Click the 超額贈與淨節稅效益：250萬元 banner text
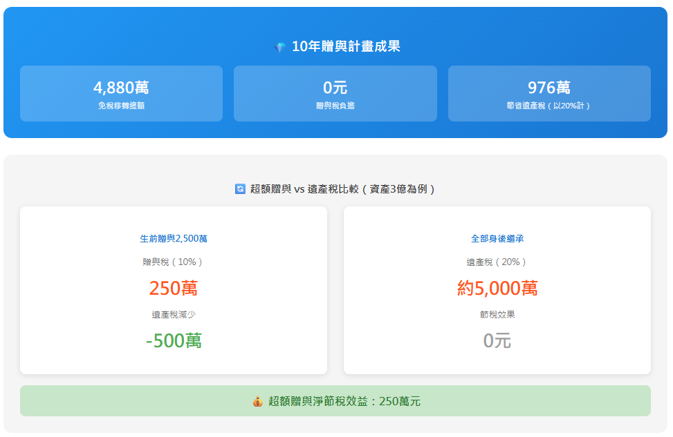 tap(344, 401)
